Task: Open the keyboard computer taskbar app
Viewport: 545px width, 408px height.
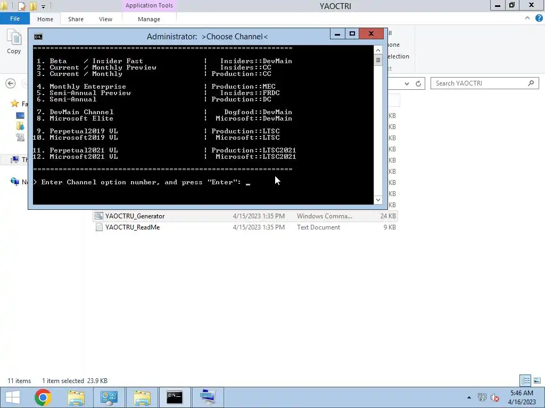Action: coord(208,397)
